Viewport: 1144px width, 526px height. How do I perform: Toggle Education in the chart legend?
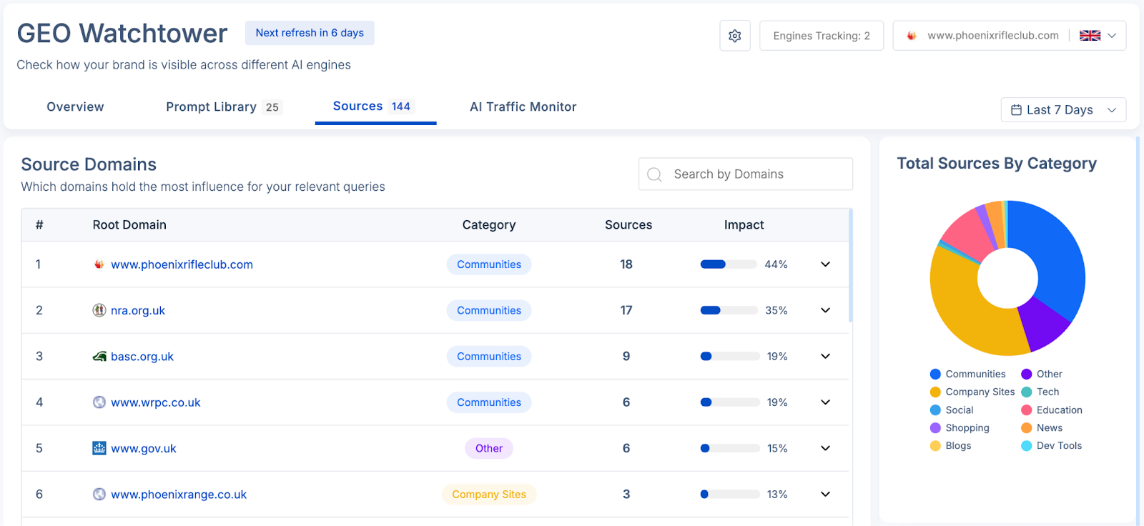1052,410
